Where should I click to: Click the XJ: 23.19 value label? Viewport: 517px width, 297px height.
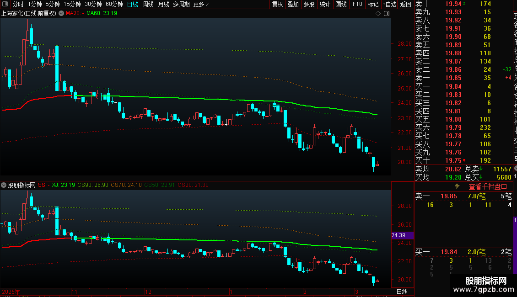coord(63,185)
